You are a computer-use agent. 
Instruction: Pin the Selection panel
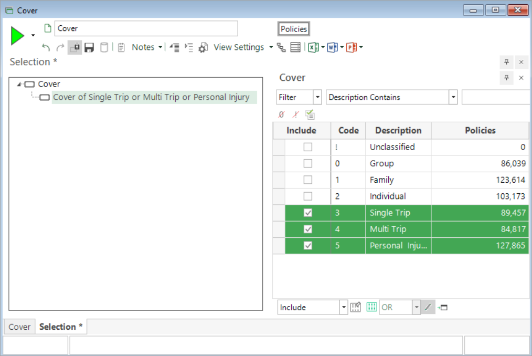506,62
